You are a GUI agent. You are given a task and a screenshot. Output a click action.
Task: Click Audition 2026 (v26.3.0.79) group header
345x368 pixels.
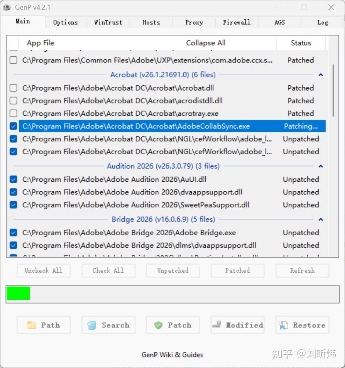click(x=163, y=166)
